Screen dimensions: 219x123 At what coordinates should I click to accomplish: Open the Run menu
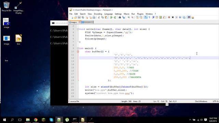click(133, 14)
